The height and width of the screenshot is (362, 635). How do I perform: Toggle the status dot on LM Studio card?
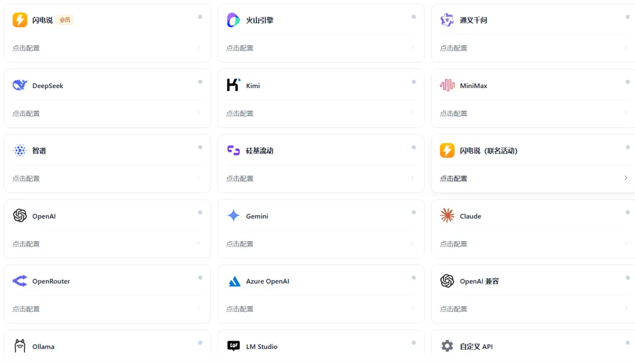[413, 343]
